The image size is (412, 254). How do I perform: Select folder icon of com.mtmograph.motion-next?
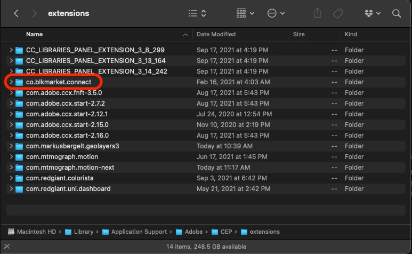coord(19,168)
